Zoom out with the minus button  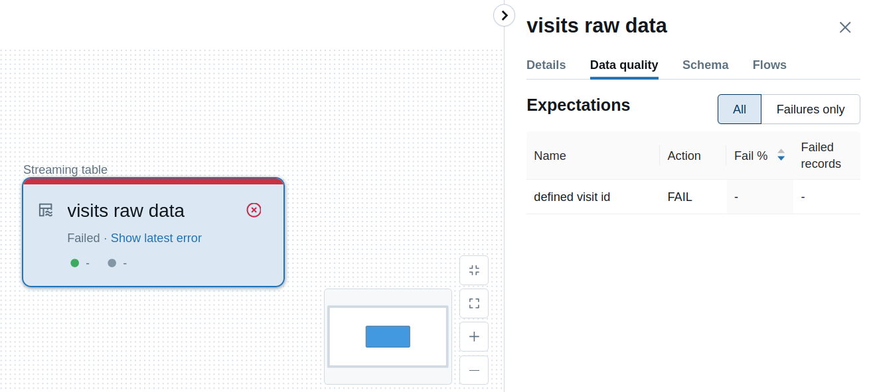pyautogui.click(x=474, y=370)
